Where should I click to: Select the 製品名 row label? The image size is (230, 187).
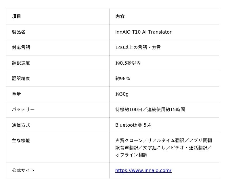pos(19,32)
